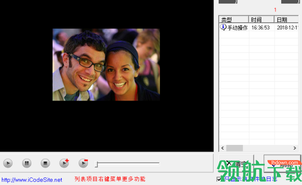Sort the log by the 类型 column header

(234, 19)
